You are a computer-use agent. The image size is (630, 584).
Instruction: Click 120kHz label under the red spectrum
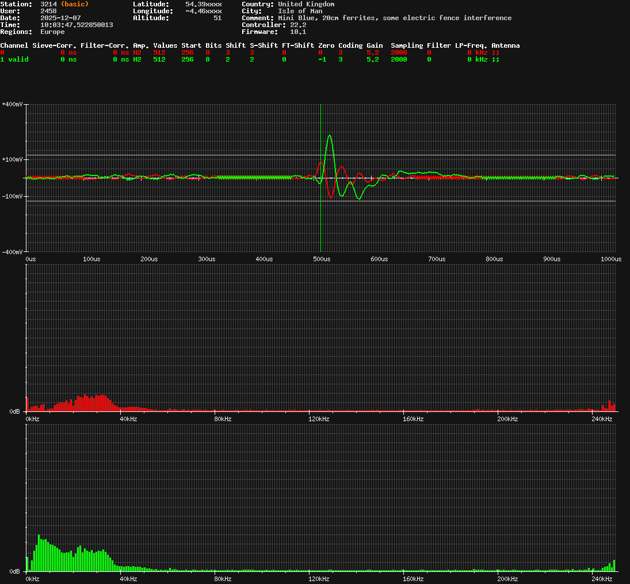click(x=319, y=419)
